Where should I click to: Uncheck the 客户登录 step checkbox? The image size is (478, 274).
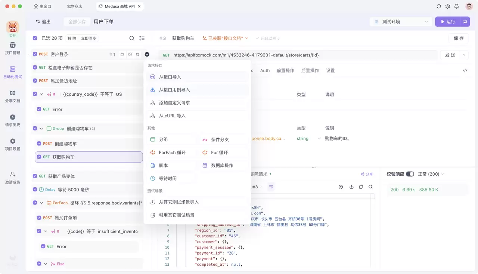(x=35, y=54)
